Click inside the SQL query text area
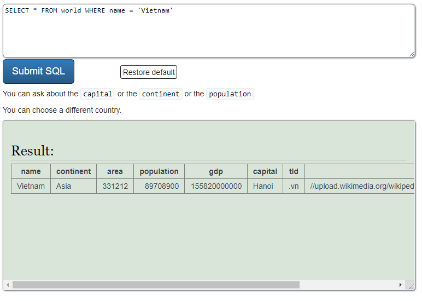This screenshot has height=301, width=422. (x=208, y=33)
